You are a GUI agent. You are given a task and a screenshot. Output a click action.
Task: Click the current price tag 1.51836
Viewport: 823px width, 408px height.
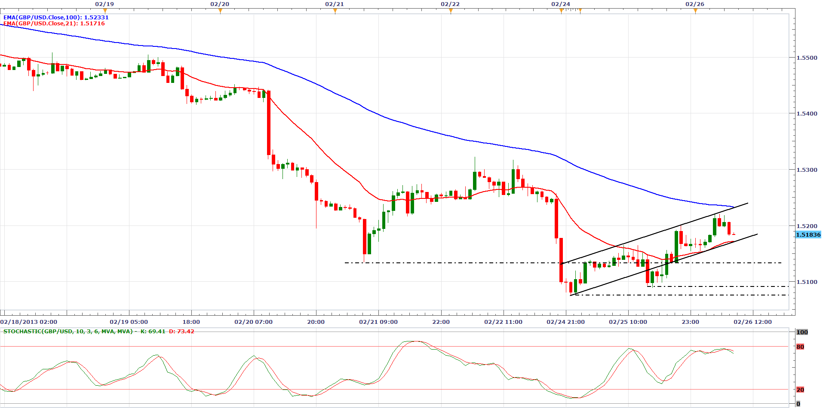tap(808, 235)
